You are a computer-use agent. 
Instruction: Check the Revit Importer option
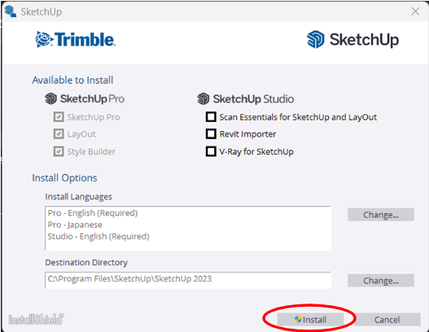[211, 134]
